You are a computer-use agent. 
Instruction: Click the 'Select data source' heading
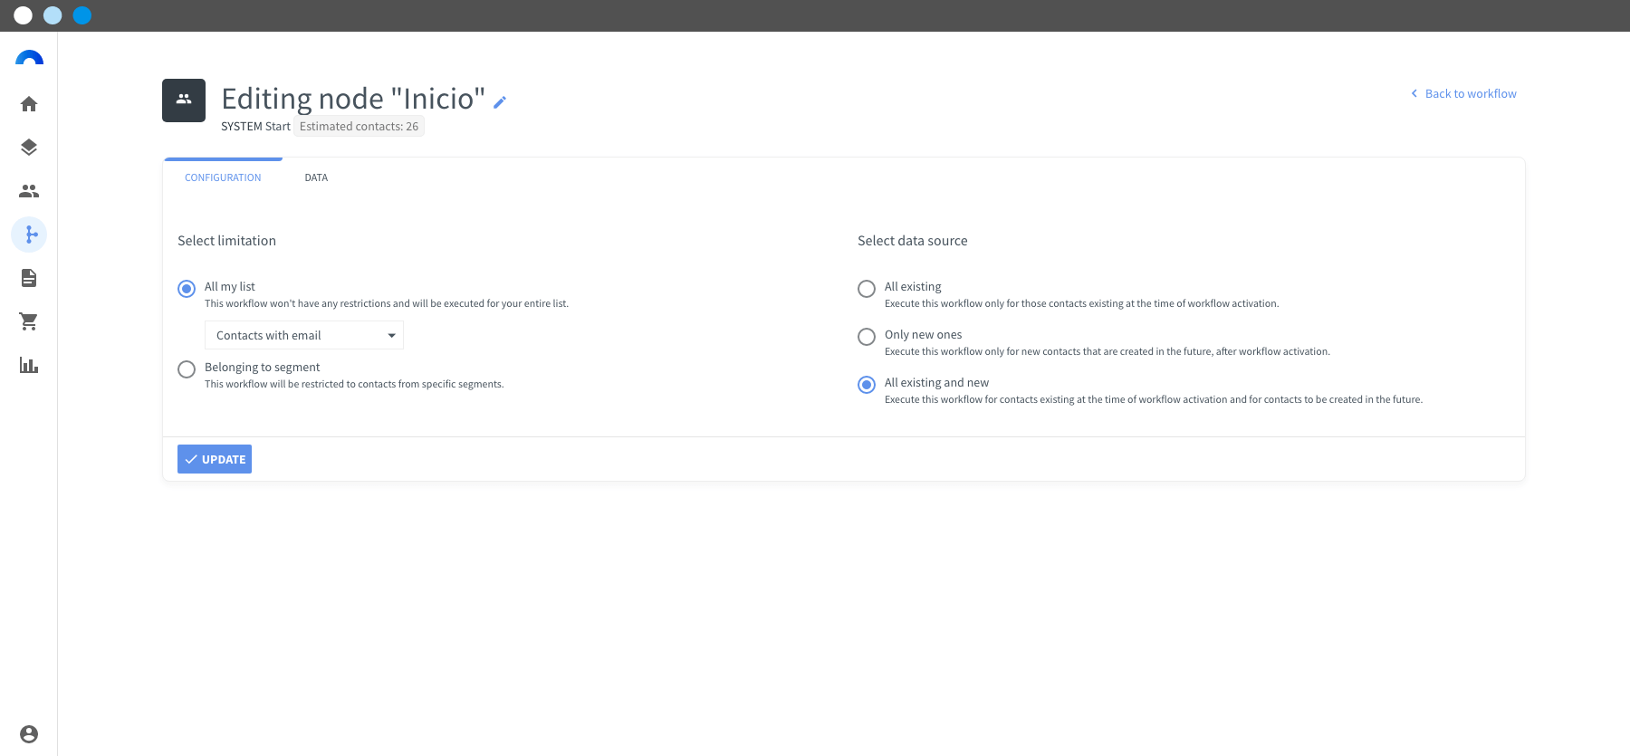click(x=913, y=241)
